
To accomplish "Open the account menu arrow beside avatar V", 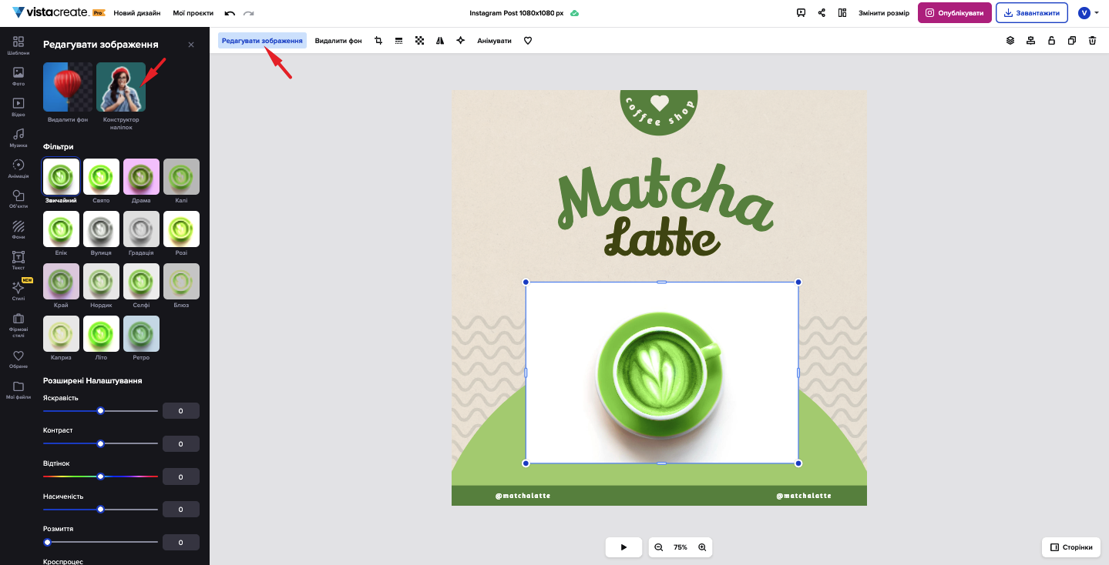I will 1097,13.
